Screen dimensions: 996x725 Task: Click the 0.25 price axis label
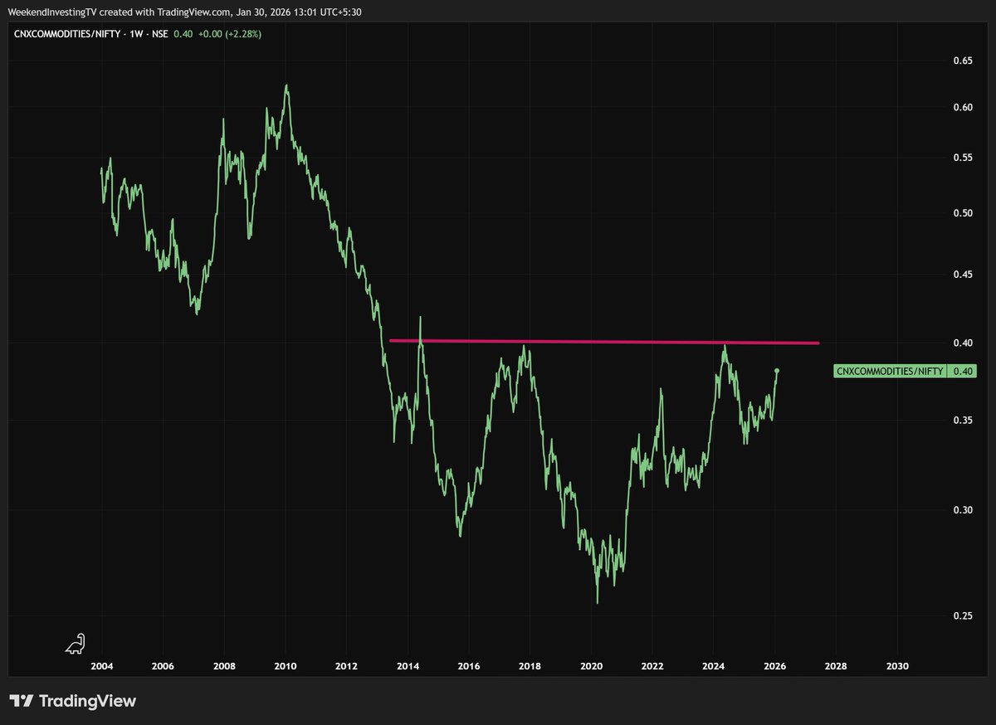(x=963, y=616)
